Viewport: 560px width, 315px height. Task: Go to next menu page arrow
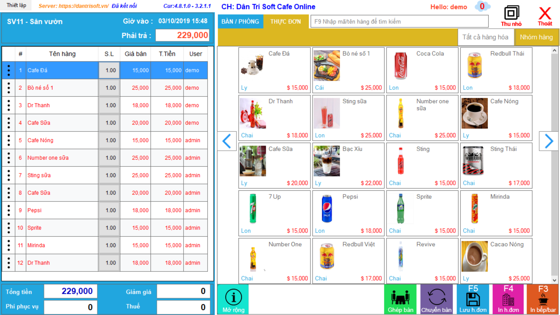coord(549,141)
